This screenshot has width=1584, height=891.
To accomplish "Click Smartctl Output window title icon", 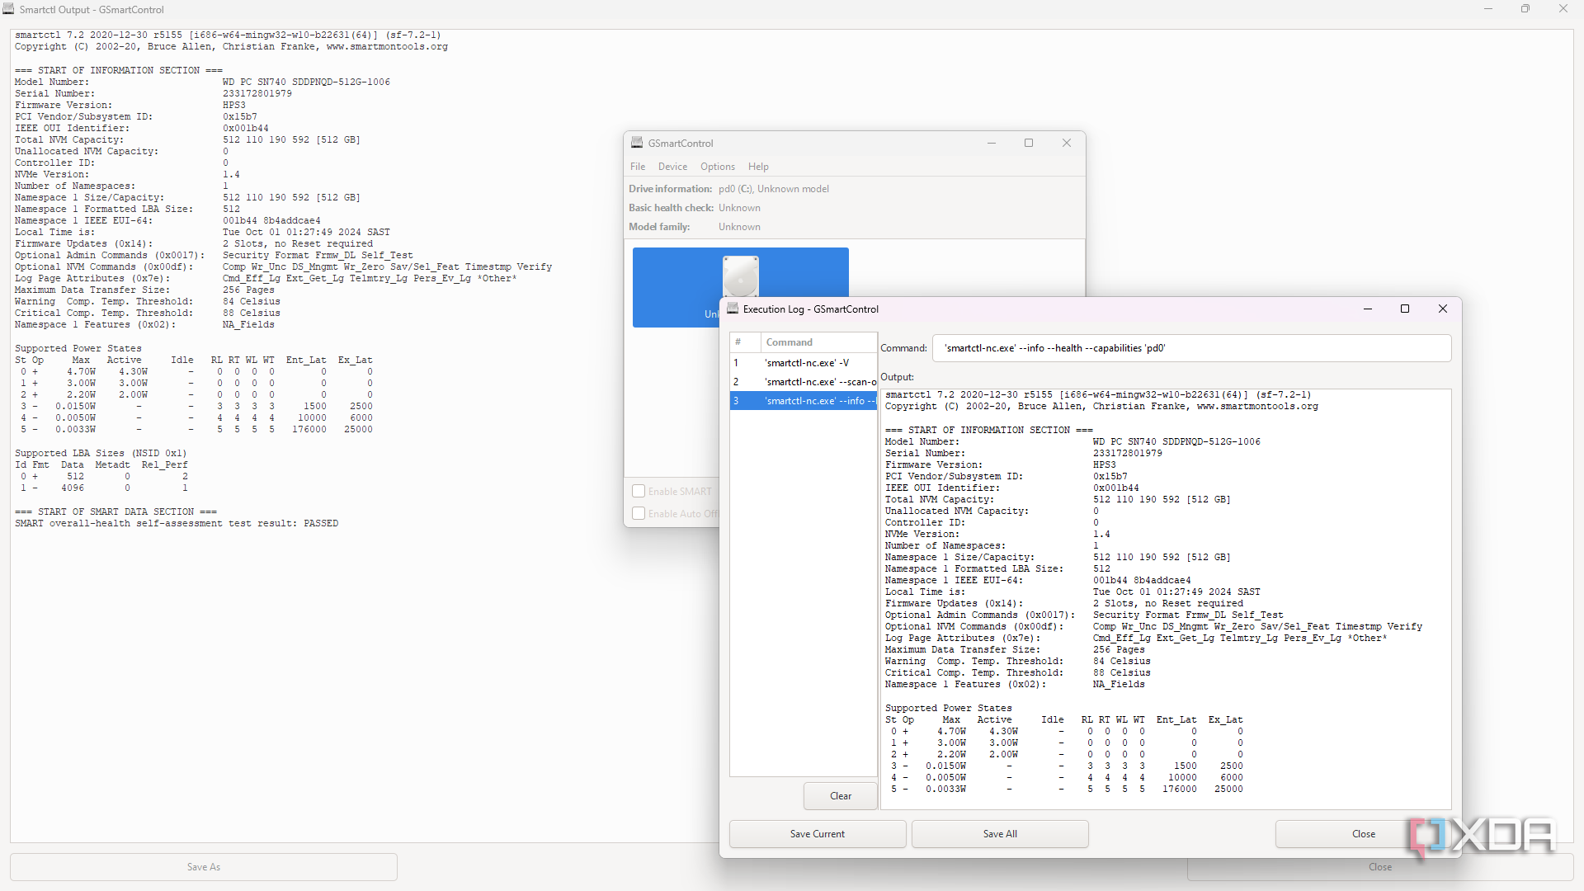I will pyautogui.click(x=8, y=9).
